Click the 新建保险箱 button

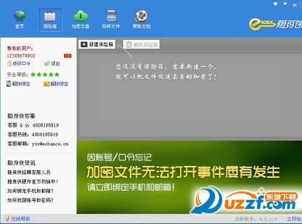click(x=97, y=44)
